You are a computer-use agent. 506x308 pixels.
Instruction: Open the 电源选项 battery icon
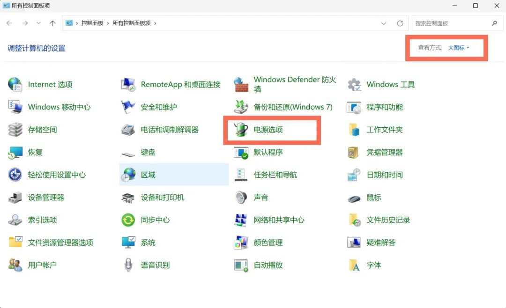pos(241,130)
